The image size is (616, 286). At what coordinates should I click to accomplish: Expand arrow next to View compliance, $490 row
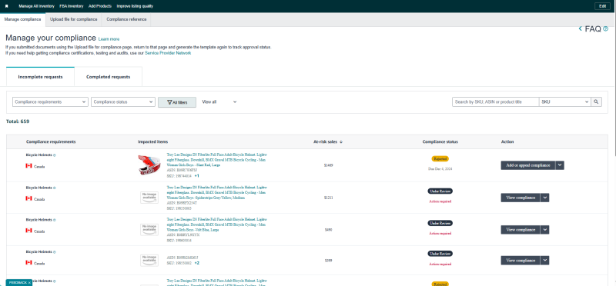pos(544,230)
